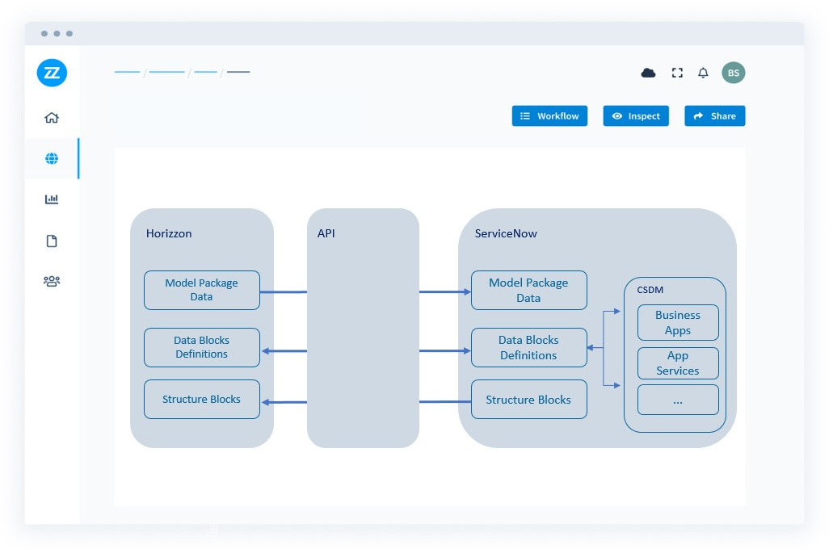Go to the Home icon in sidebar
This screenshot has width=833, height=549.
pos(52,117)
